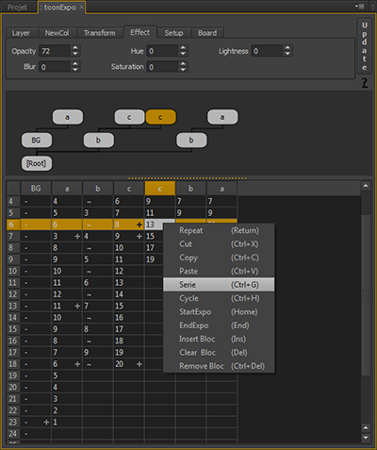Close the toonExpo tab
Viewport: 377px width, 450px height.
81,7
